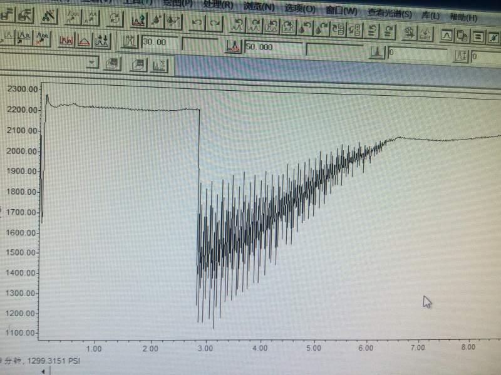Click the chromatogram with sigma summary icon

click(160, 65)
